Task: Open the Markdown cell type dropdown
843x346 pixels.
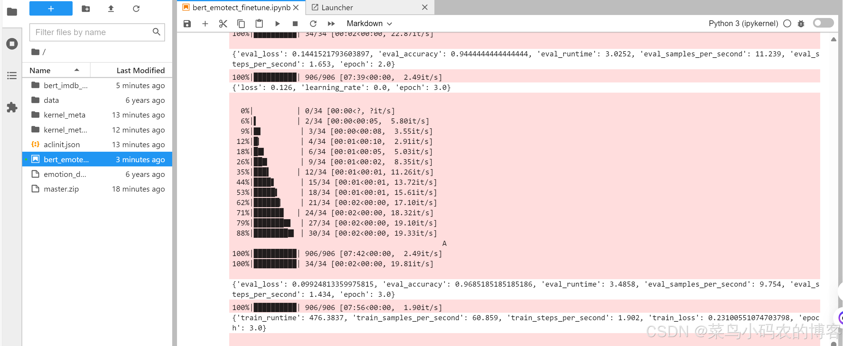Action: (x=369, y=24)
